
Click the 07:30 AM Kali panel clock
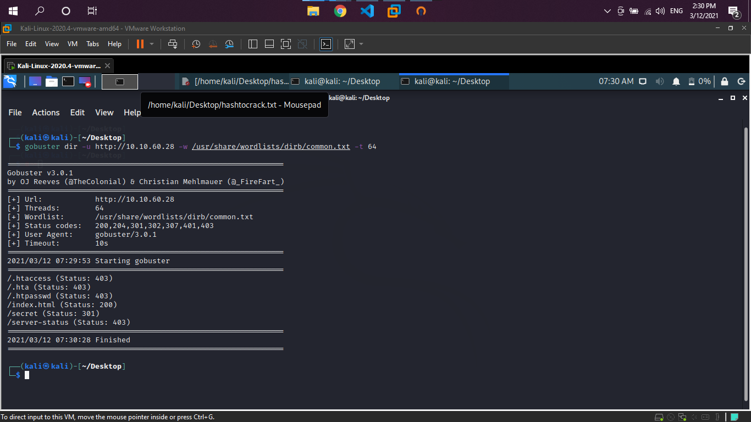click(616, 81)
